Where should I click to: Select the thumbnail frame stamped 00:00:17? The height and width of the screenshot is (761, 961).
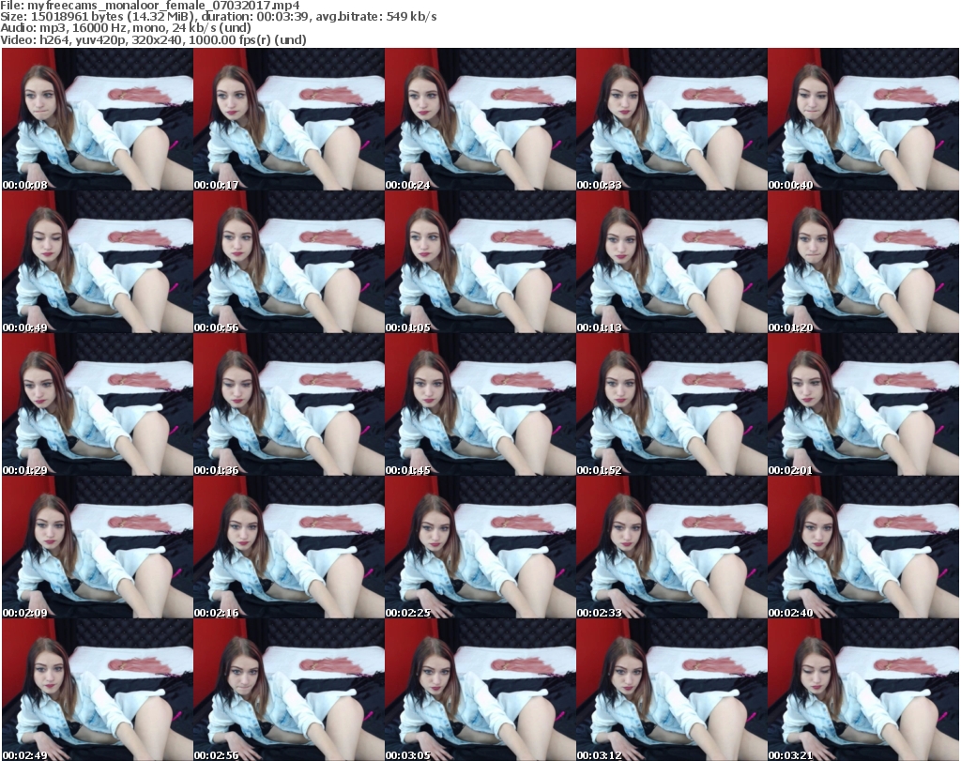[x=289, y=119]
